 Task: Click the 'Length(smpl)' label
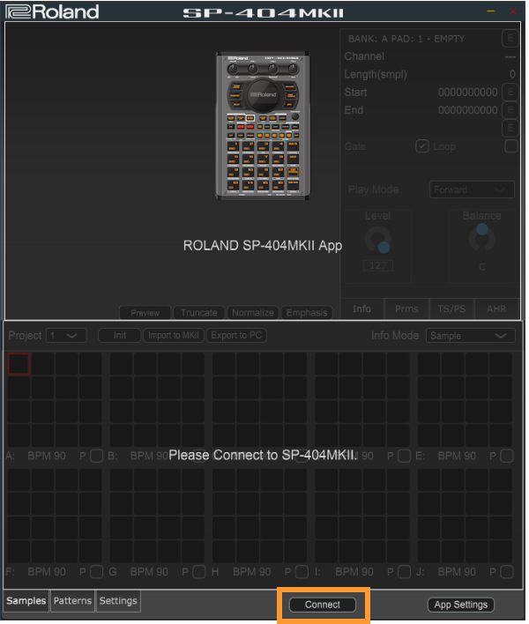click(376, 74)
